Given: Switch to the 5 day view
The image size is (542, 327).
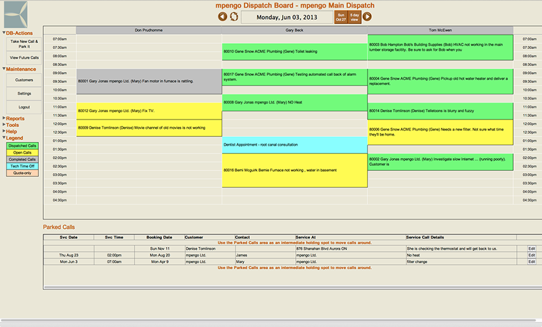Looking at the screenshot, I should click(354, 17).
